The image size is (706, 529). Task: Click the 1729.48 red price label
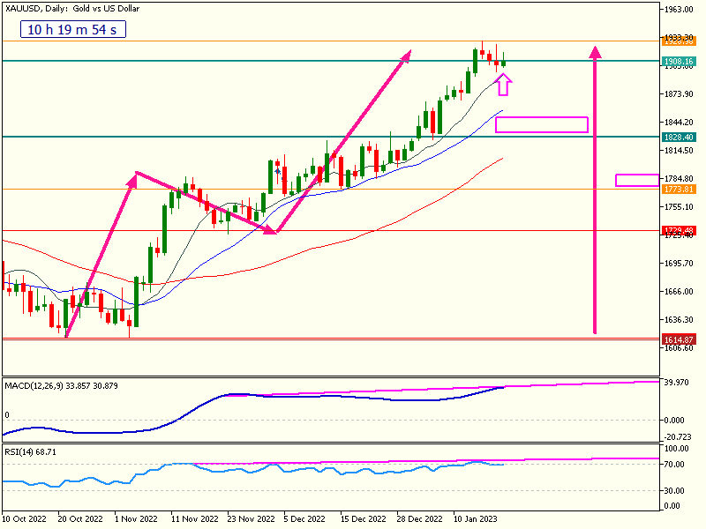(x=678, y=231)
